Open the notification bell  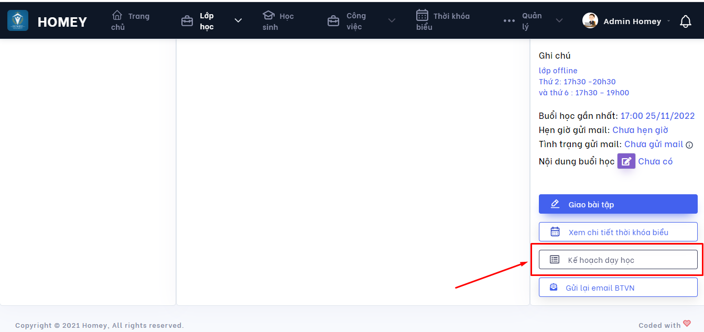tap(685, 21)
